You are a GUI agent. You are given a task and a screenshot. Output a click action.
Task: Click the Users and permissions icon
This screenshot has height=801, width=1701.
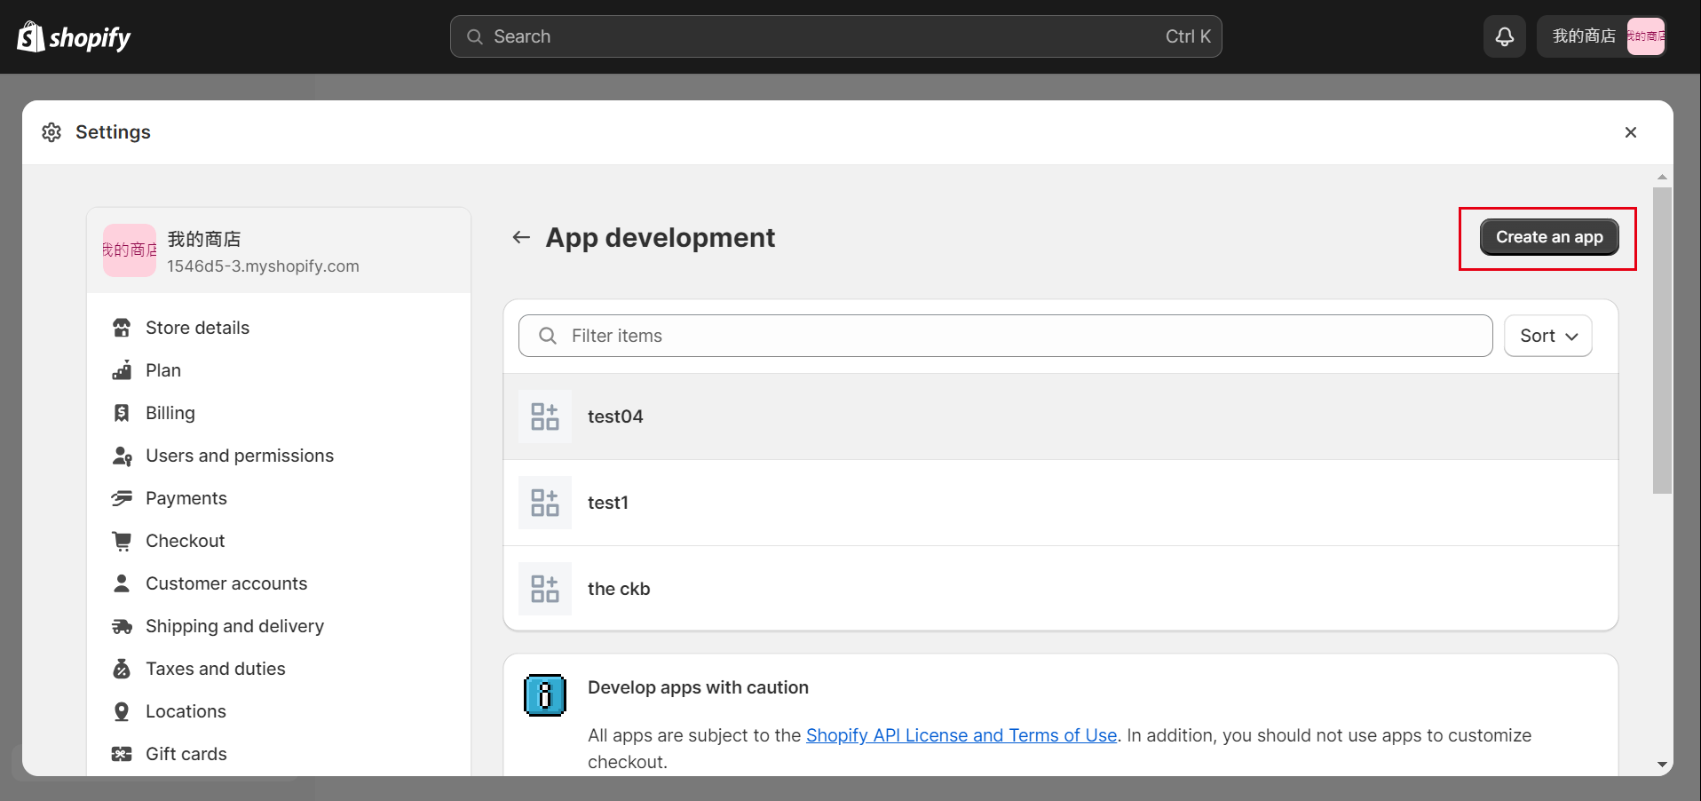point(122,456)
